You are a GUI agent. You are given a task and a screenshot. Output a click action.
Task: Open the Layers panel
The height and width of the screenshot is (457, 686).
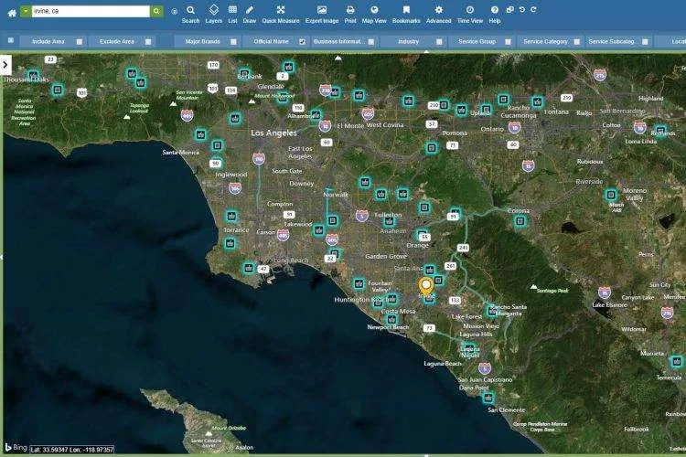click(x=213, y=15)
